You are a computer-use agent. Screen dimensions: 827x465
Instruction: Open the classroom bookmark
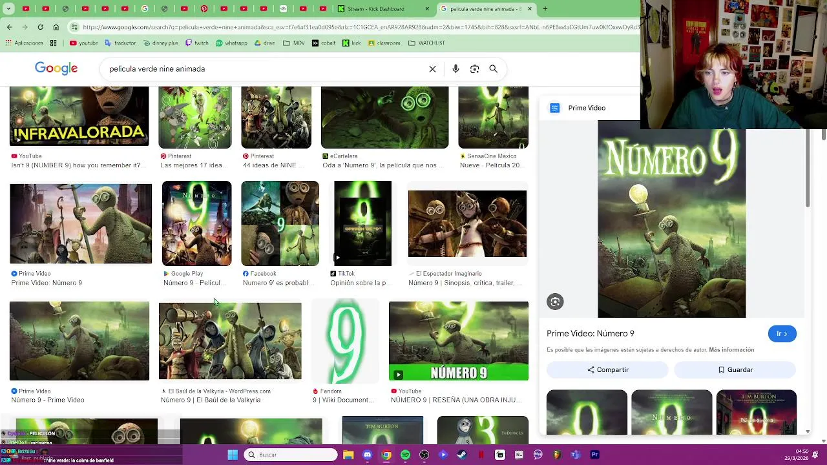pyautogui.click(x=384, y=43)
